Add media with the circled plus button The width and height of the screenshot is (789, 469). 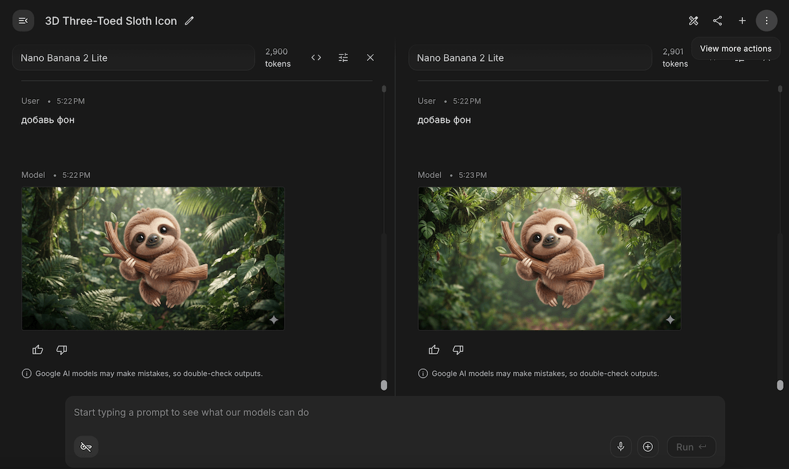click(x=648, y=447)
